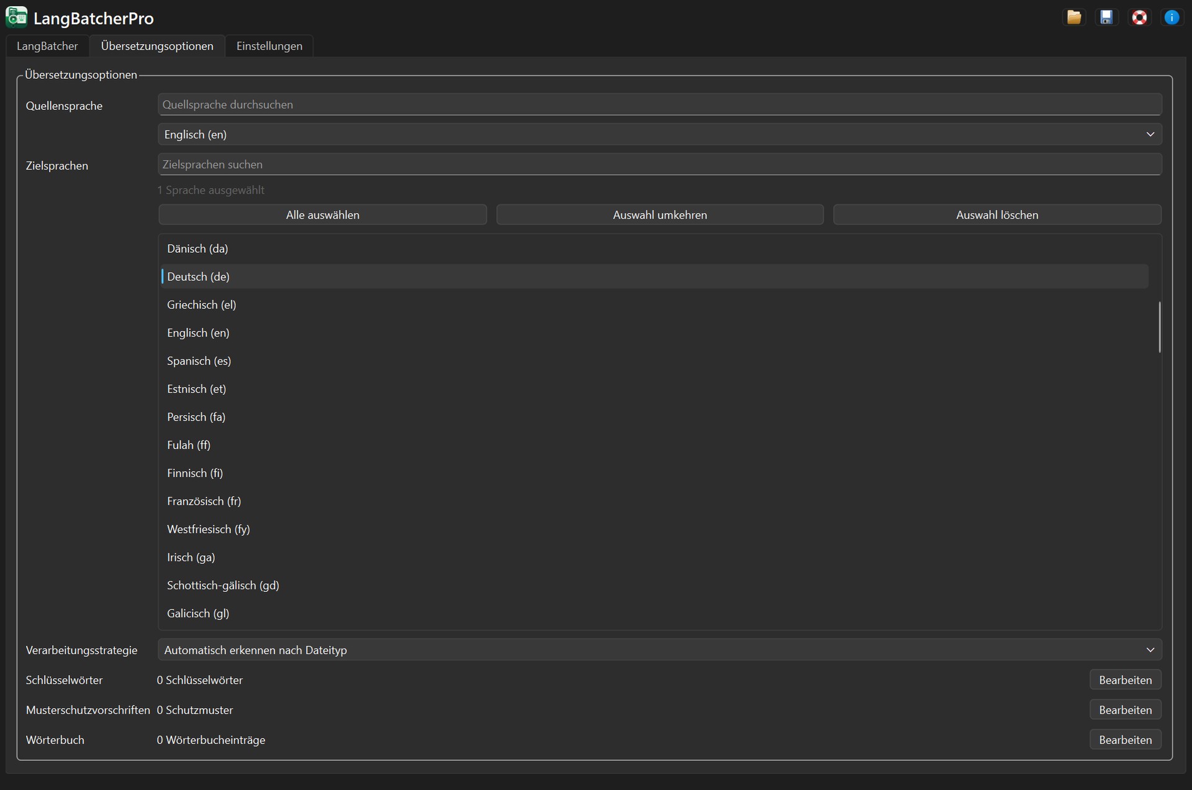Click the LangBatcherPro app logo

(x=16, y=17)
